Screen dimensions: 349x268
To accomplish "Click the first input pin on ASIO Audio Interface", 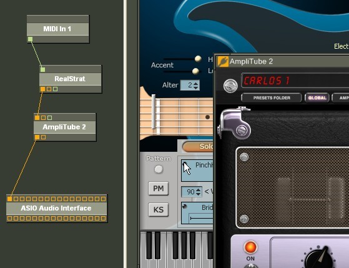I will coord(9,199).
